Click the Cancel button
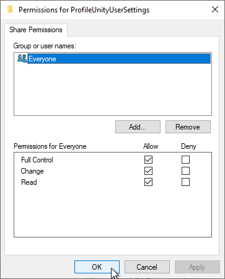The width and height of the screenshot is (225, 279). [x=147, y=267]
